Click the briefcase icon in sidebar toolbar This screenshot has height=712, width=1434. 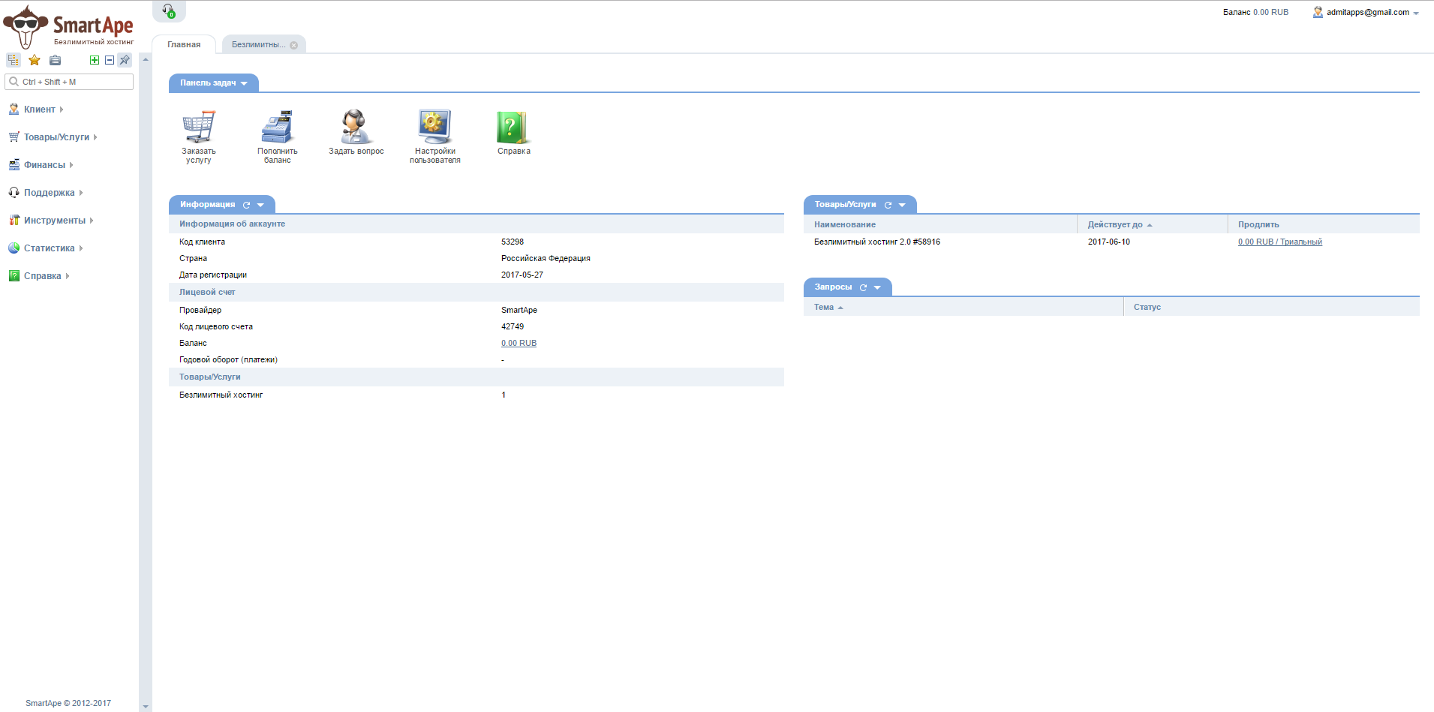tap(56, 60)
